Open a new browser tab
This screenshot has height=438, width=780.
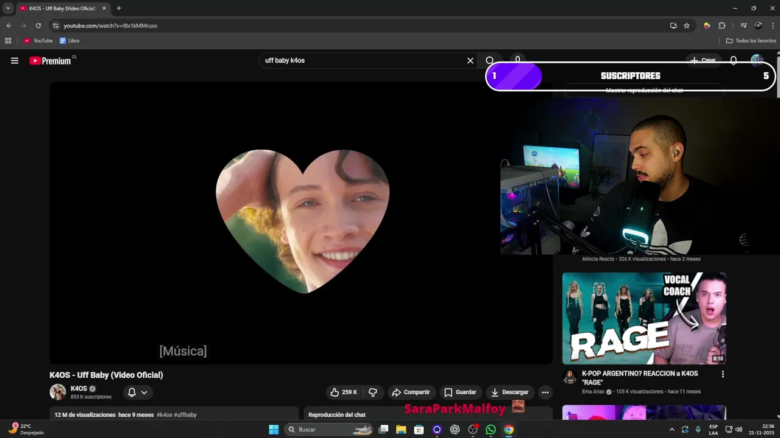(119, 9)
